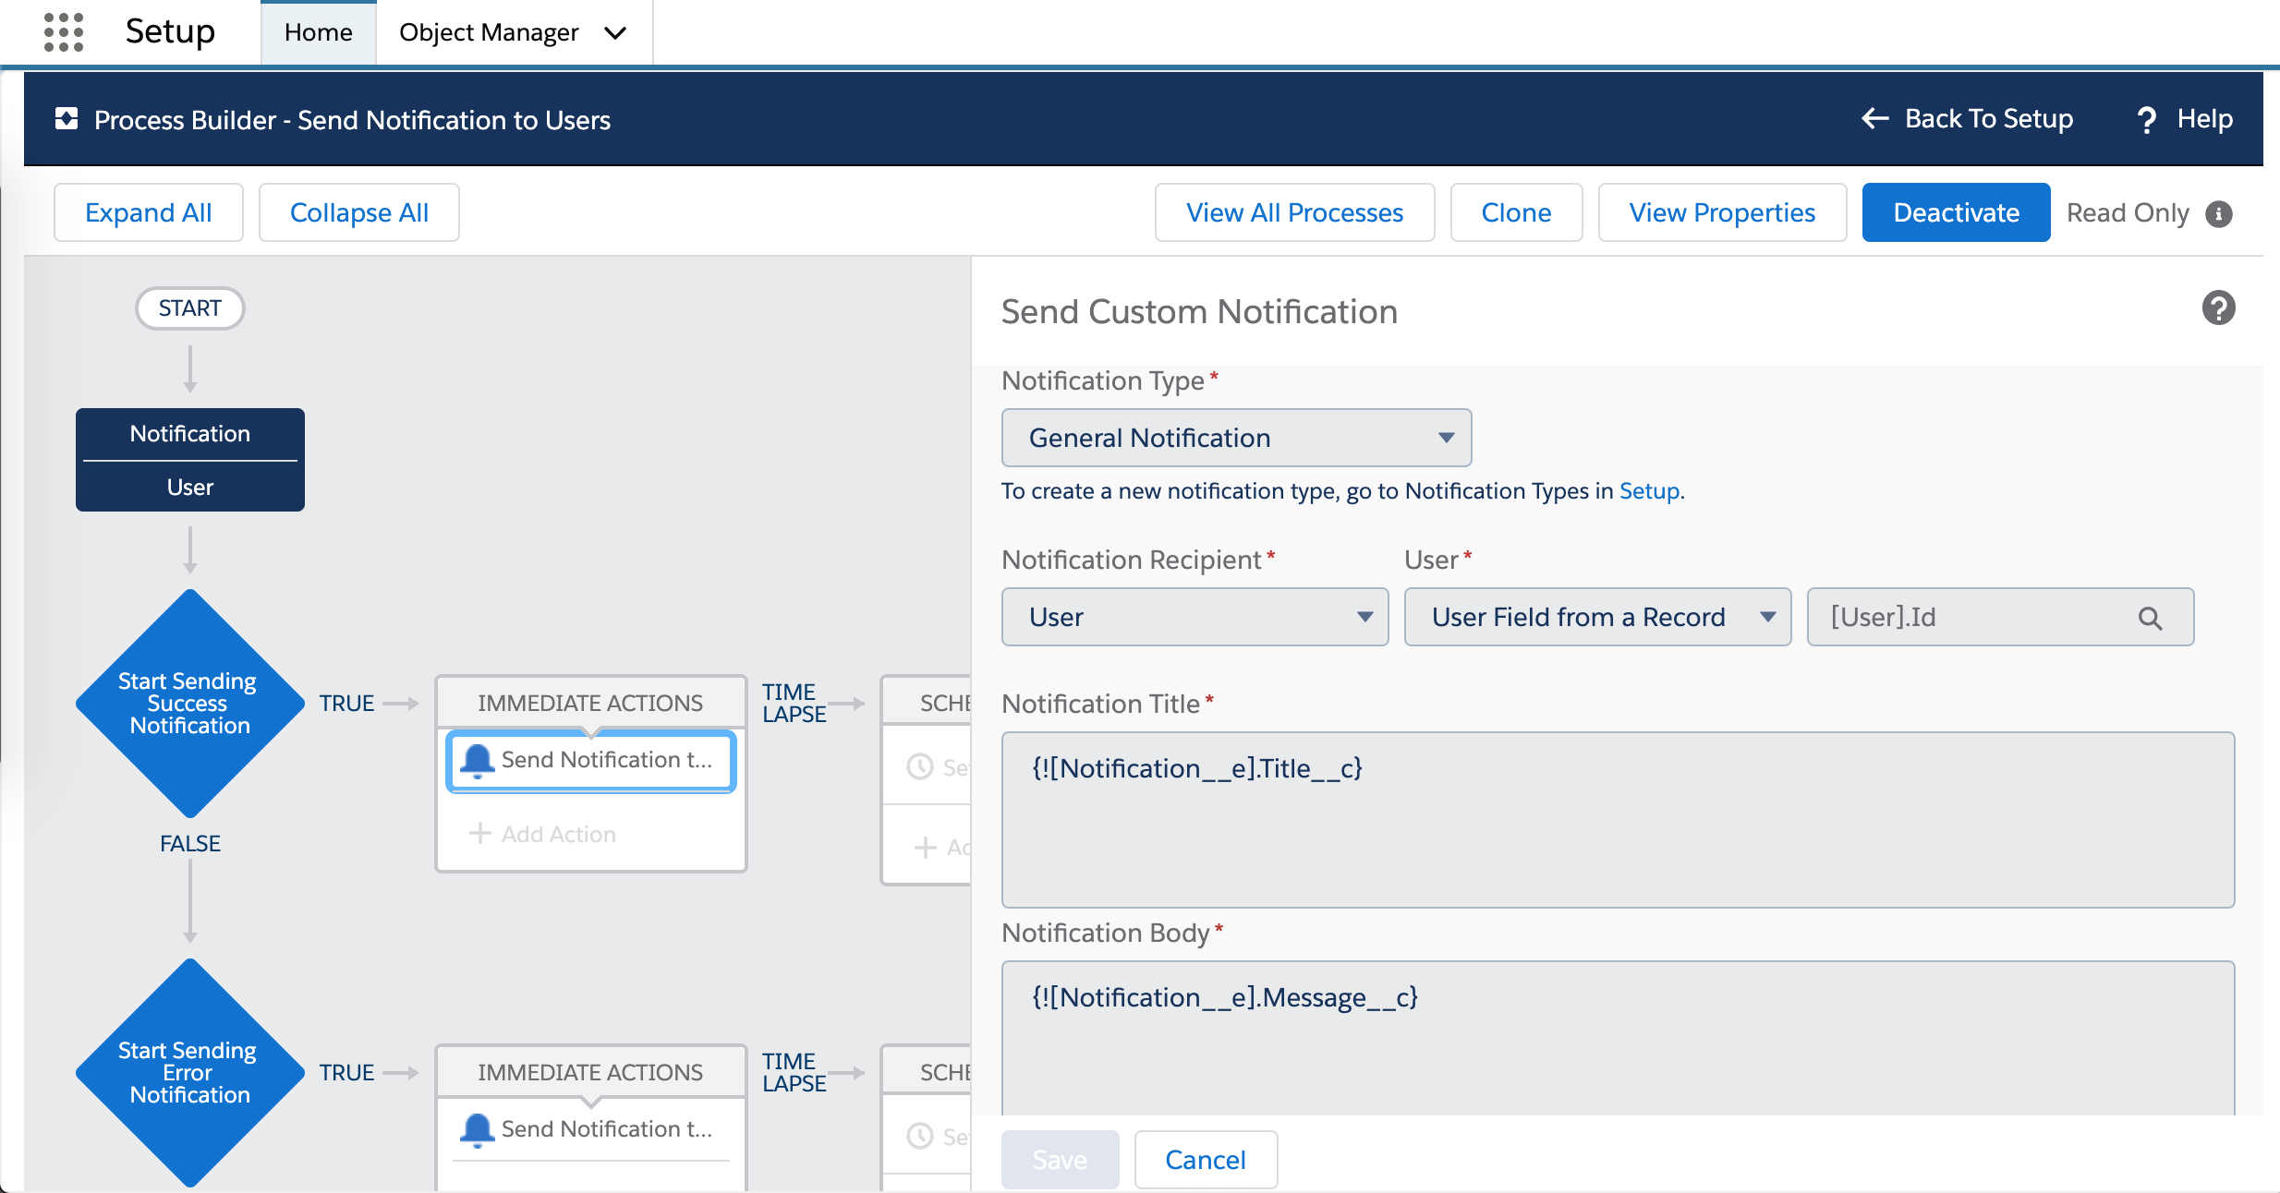Viewport: 2280px width, 1193px height.
Task: Click clock icon in first scheduled actions box
Action: point(920,766)
